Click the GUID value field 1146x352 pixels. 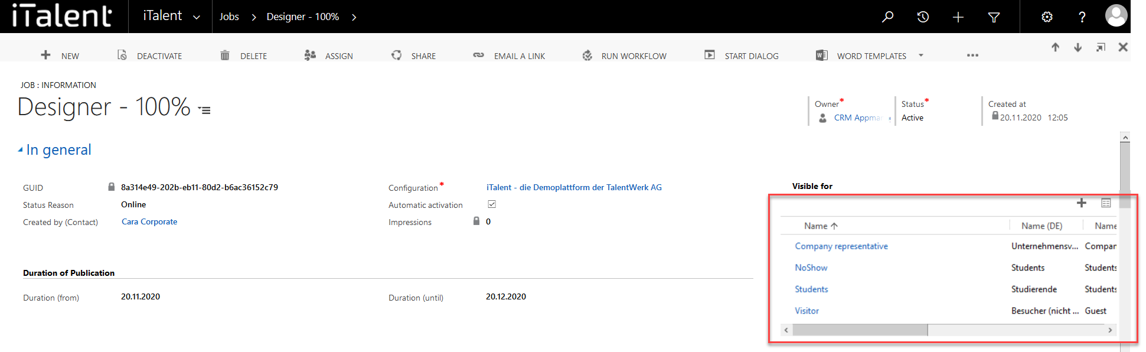coord(200,187)
